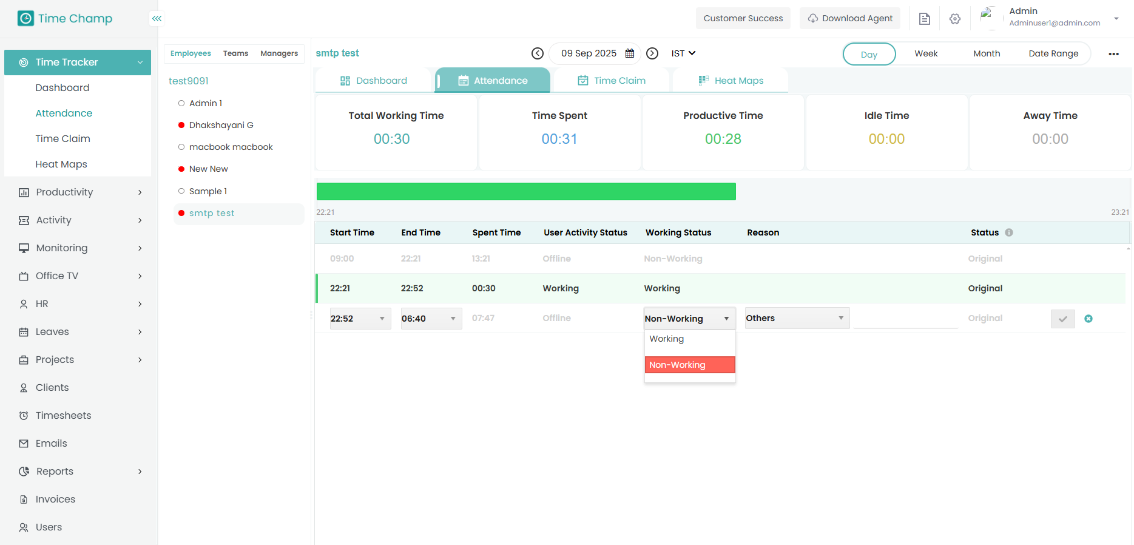Switch to Week view
The width and height of the screenshot is (1134, 545).
[x=926, y=53]
